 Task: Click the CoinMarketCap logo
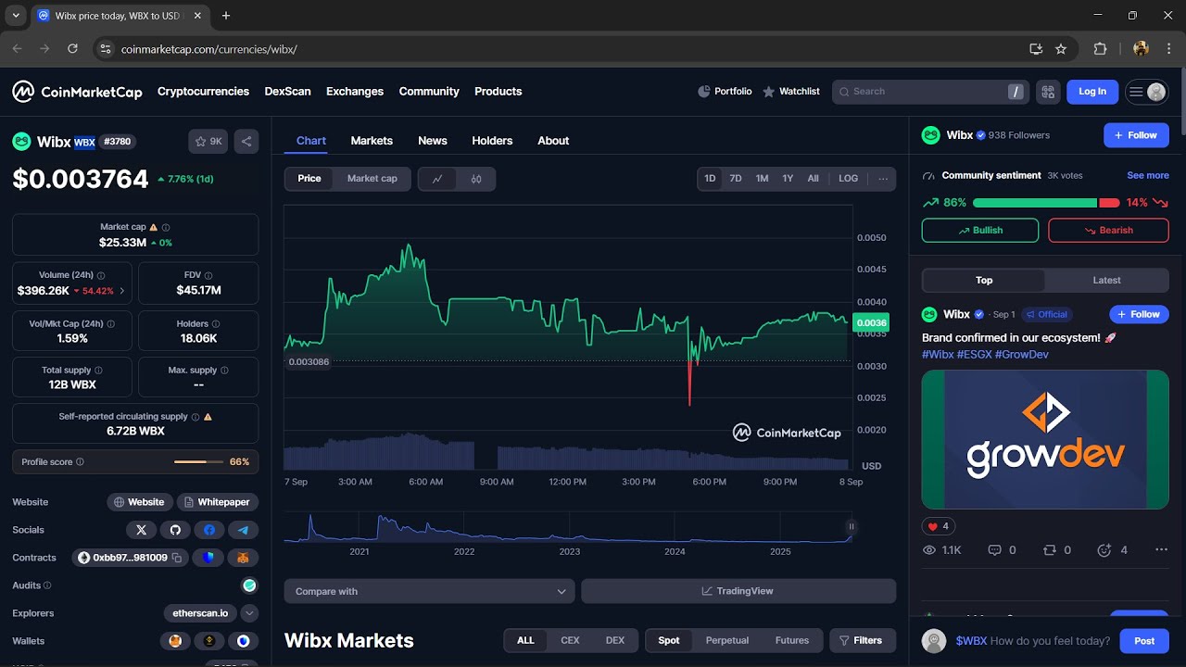77,92
